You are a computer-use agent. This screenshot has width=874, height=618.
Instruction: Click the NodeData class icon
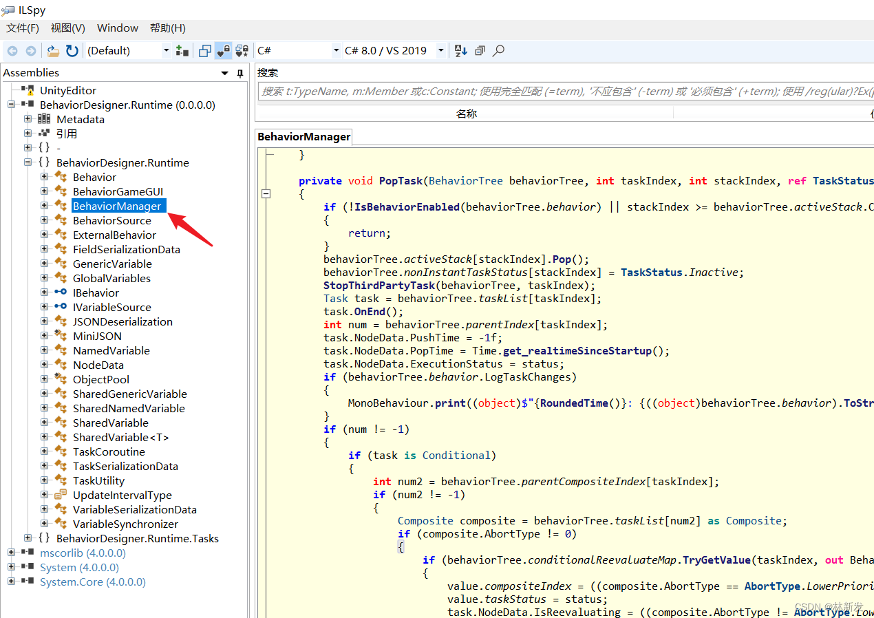61,365
